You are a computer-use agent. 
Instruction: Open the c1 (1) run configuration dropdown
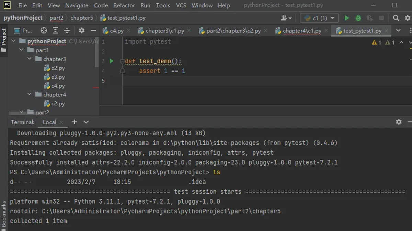pos(319,18)
